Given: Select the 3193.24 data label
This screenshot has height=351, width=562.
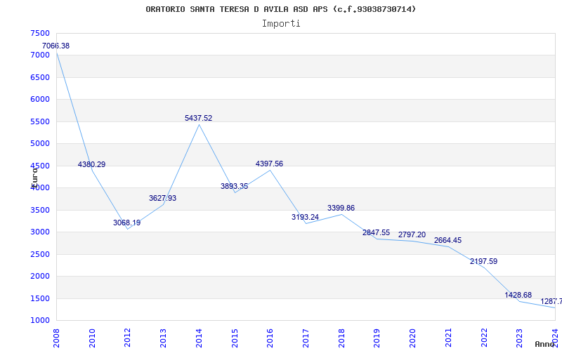Looking at the screenshot, I should coord(305,217).
